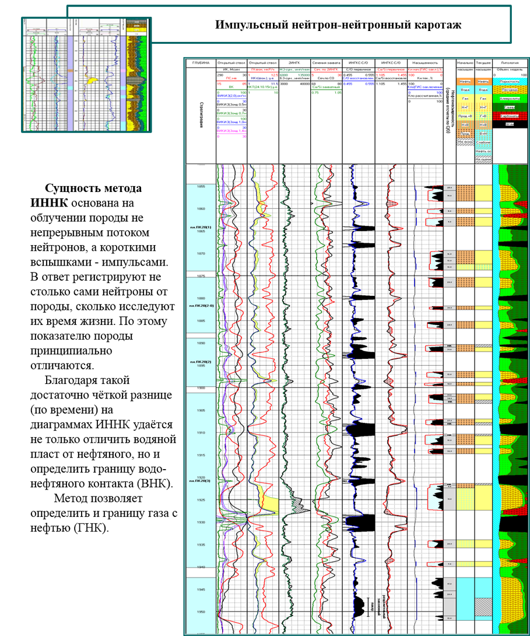This screenshot has width=530, height=636.
Task: Click the depth mark 1855
Action: pyautogui.click(x=201, y=187)
